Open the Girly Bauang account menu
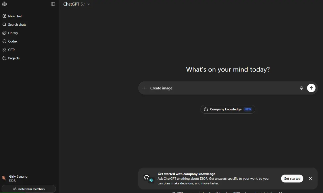Screen dimensions: 323x193 29,178
